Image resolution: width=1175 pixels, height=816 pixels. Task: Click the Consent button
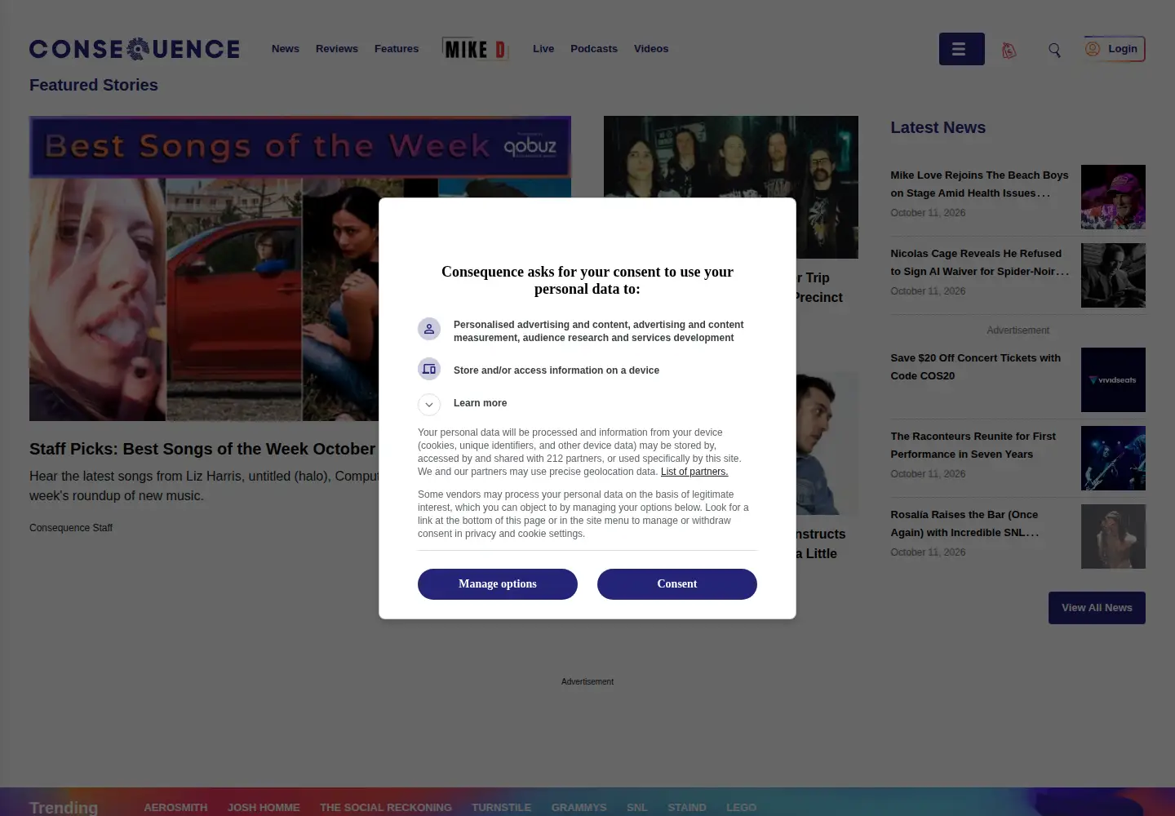click(677, 584)
